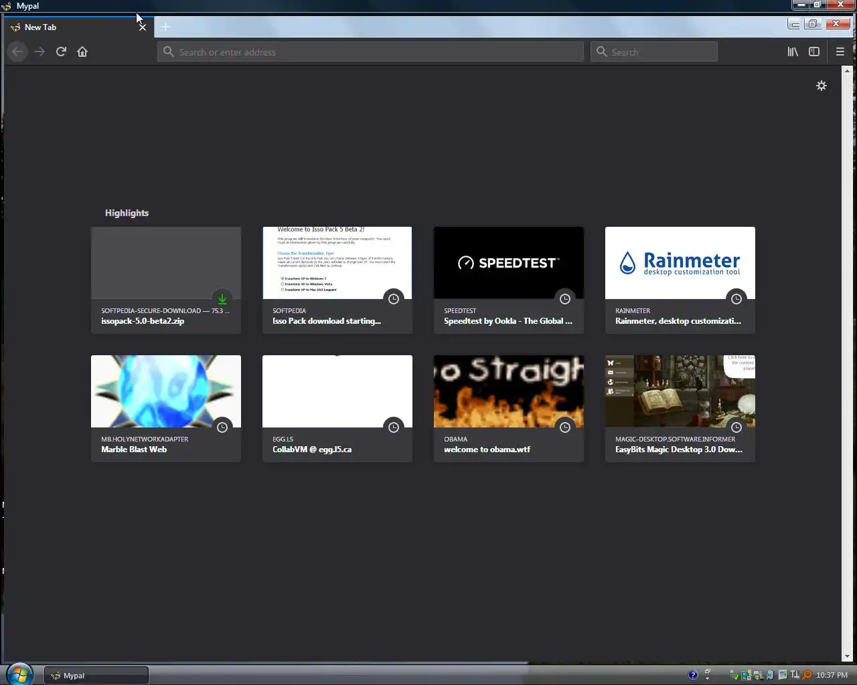
Task: Click the orange magnifier tray icon
Action: click(807, 675)
